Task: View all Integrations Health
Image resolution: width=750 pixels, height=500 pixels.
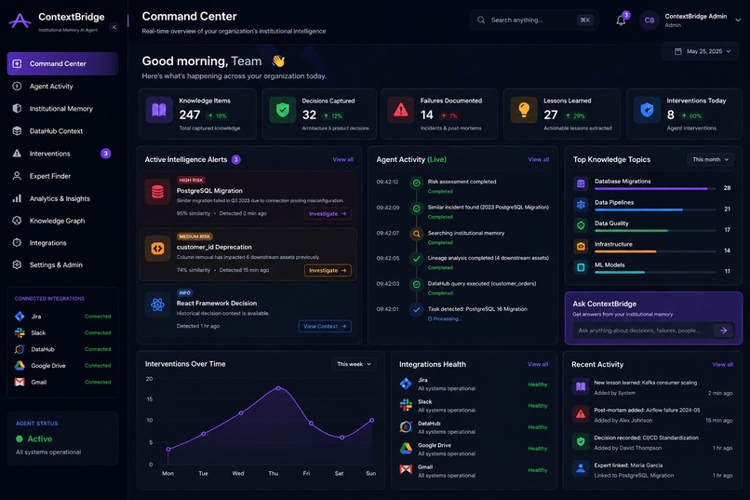Action: coord(538,364)
